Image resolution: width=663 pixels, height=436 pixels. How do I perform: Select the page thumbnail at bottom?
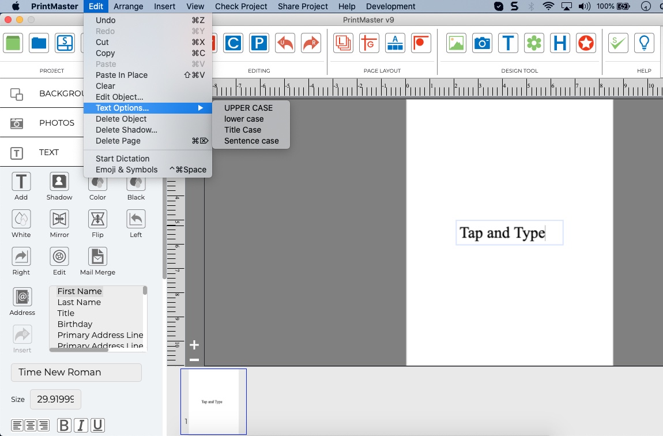click(x=213, y=401)
